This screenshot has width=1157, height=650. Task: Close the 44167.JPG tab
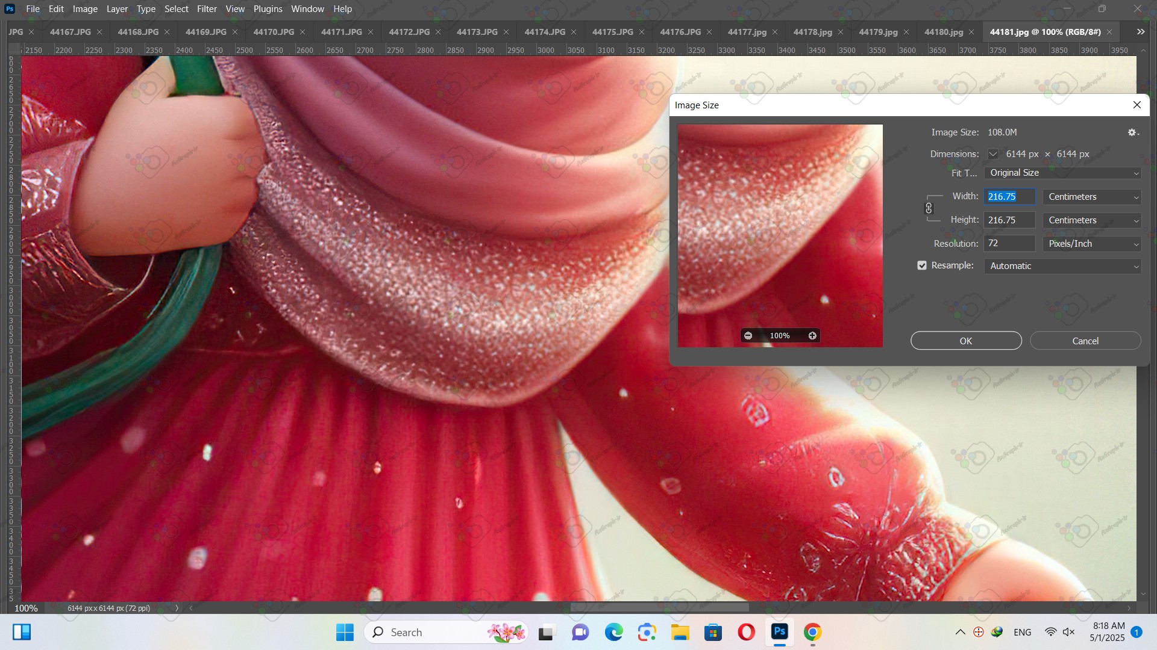click(x=99, y=32)
